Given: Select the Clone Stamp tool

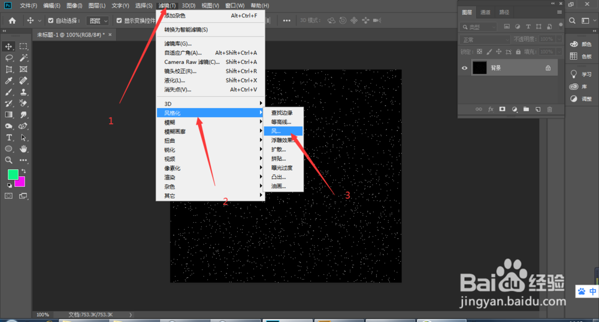Looking at the screenshot, I should (23, 92).
